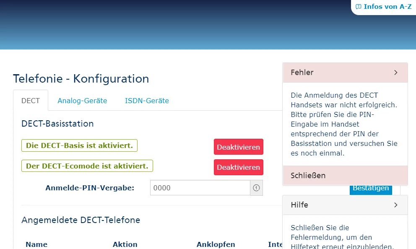Click the DECT handset error message text
Screen dimensions: 416x249
pyautogui.click(x=344, y=124)
